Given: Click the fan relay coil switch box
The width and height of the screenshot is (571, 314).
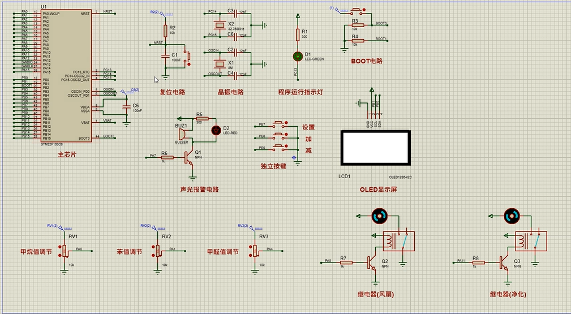Looking at the screenshot, I should pyautogui.click(x=398, y=241).
